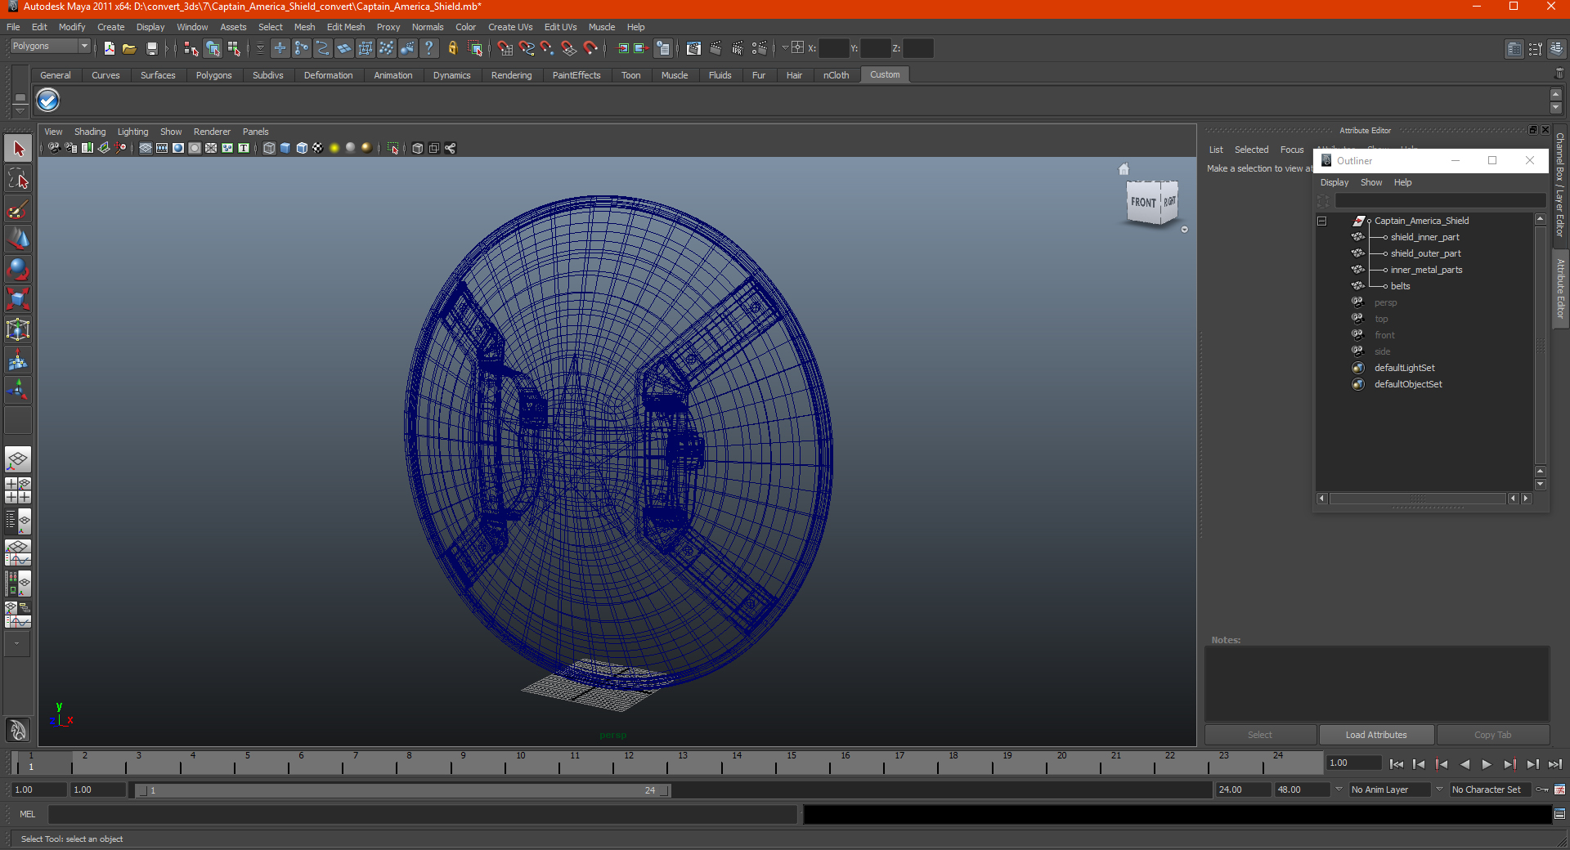Viewport: 1570px width, 850px height.
Task: Click the range slider bar handle
Action: (403, 790)
